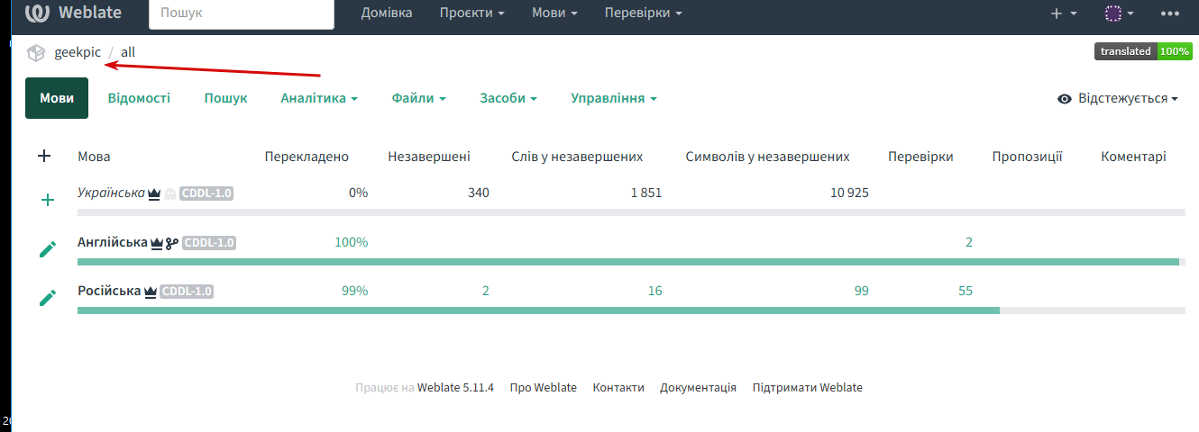The image size is (1199, 432).
Task: Edit Russian translation with pencil icon
Action: (48, 297)
